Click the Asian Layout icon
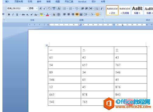Viewport: 153px width, 112px height. [x=91, y=9]
